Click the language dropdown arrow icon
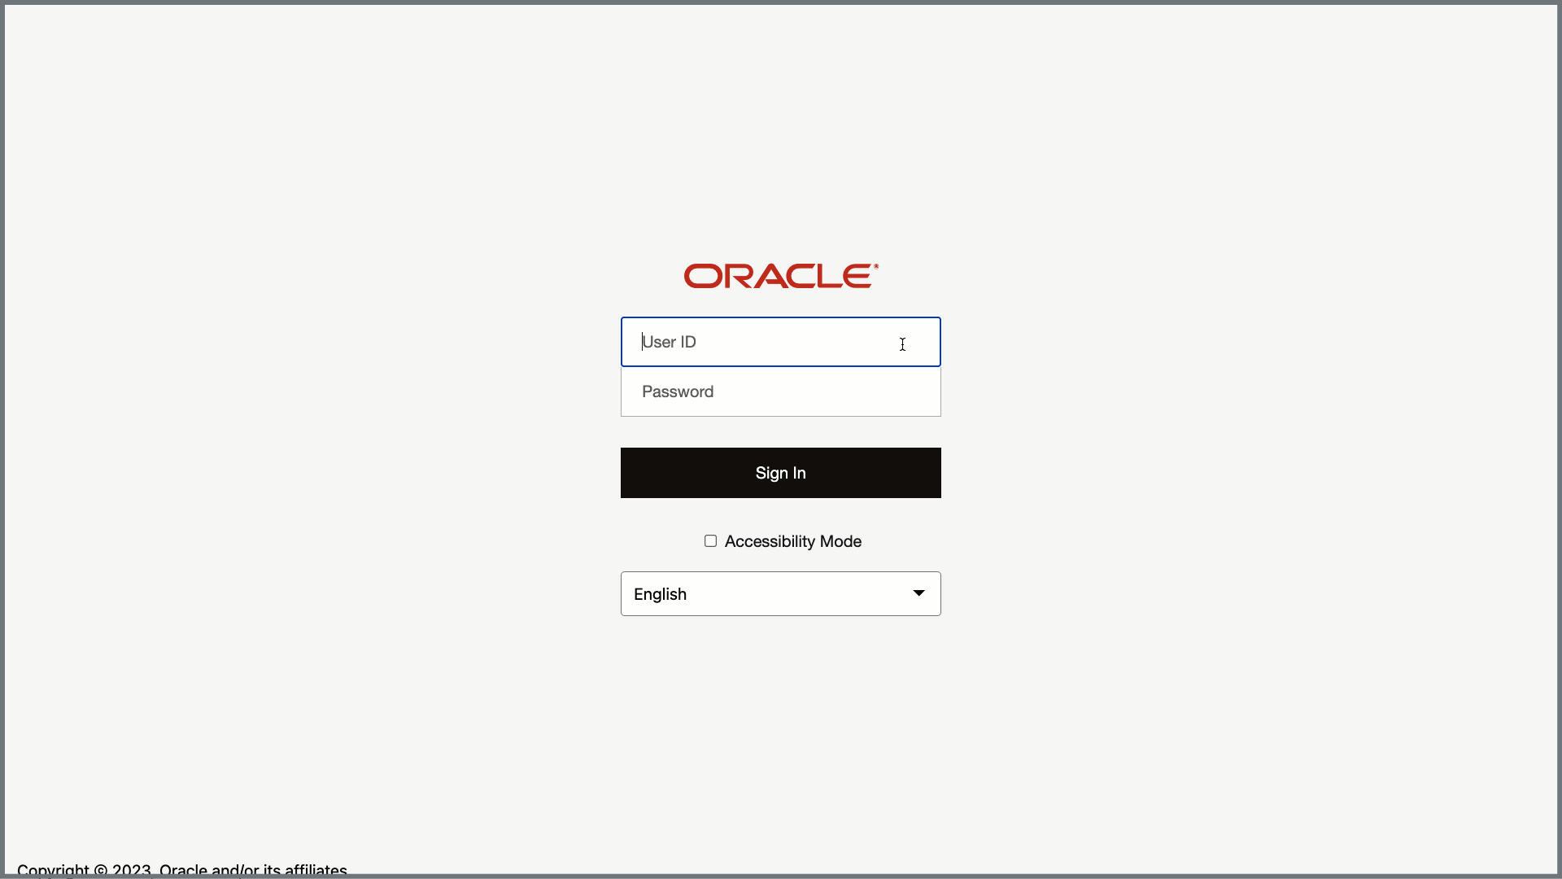Viewport: 1562px width, 879px height. (x=918, y=593)
